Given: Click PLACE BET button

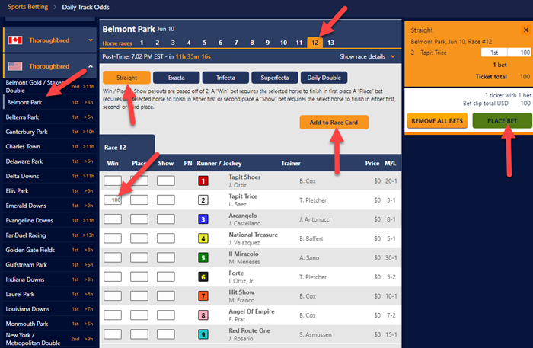Looking at the screenshot, I should coord(502,121).
